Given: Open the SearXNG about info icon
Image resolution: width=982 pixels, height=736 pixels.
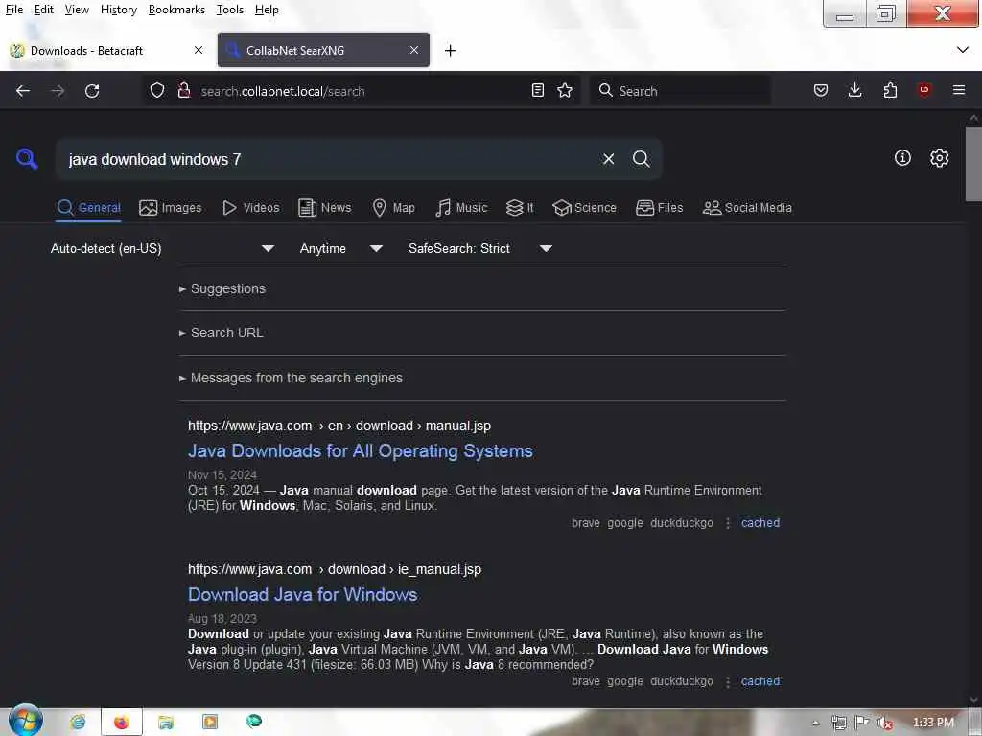Looking at the screenshot, I should [x=902, y=158].
